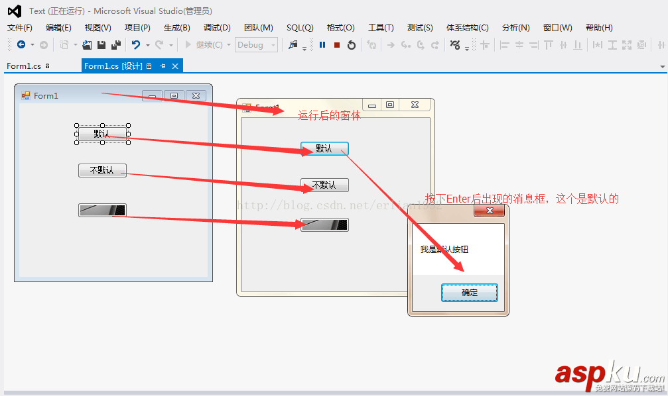
Task: Click the Save file icon in the toolbar
Action: click(100, 44)
